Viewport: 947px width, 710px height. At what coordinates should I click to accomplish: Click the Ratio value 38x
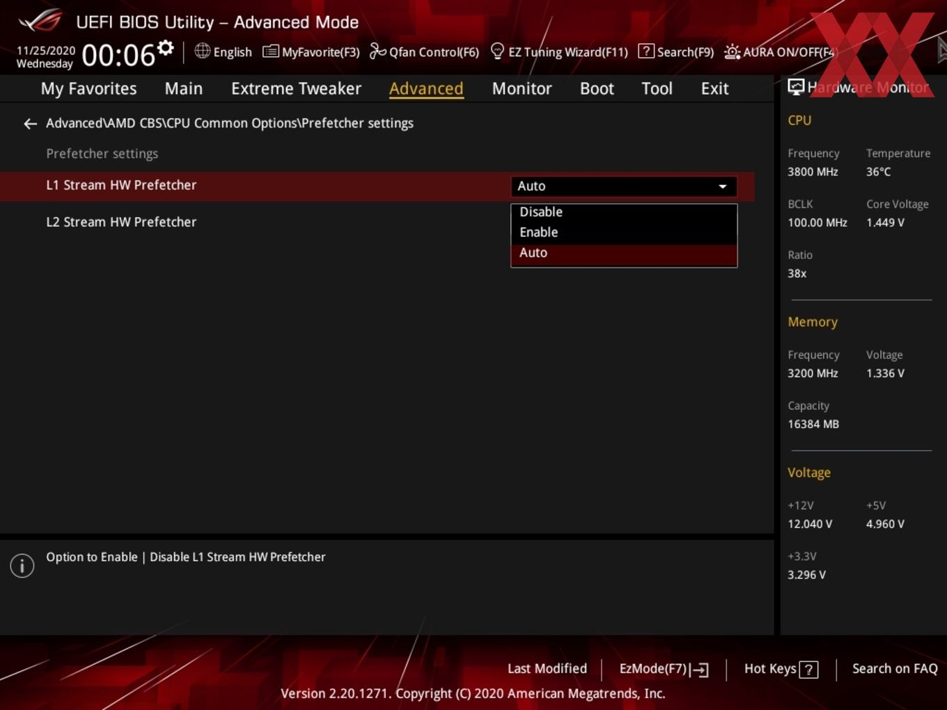click(x=797, y=274)
